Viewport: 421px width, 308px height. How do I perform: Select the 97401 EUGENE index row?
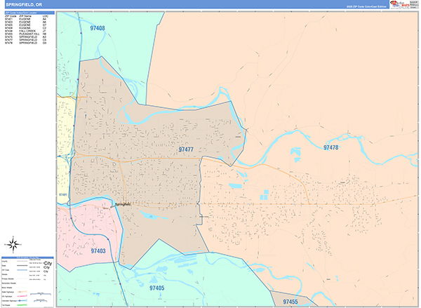click(x=26, y=20)
